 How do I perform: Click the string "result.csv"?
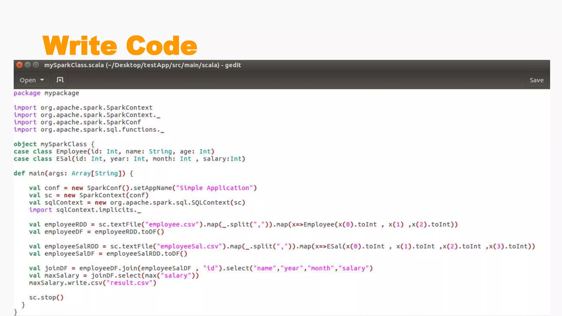130,283
